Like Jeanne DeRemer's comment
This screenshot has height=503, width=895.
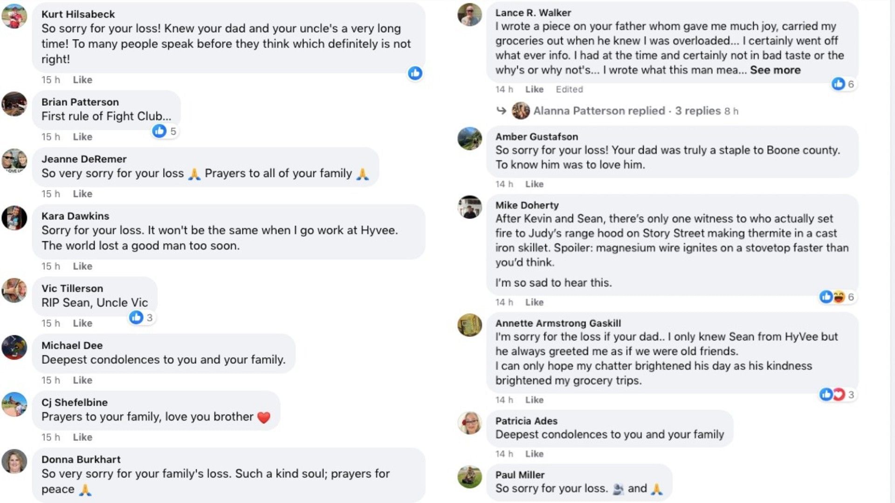click(x=83, y=194)
